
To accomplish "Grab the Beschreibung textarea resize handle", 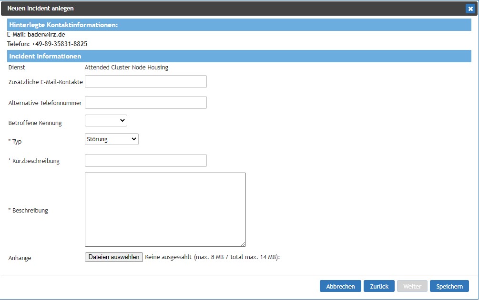I will click(243, 244).
